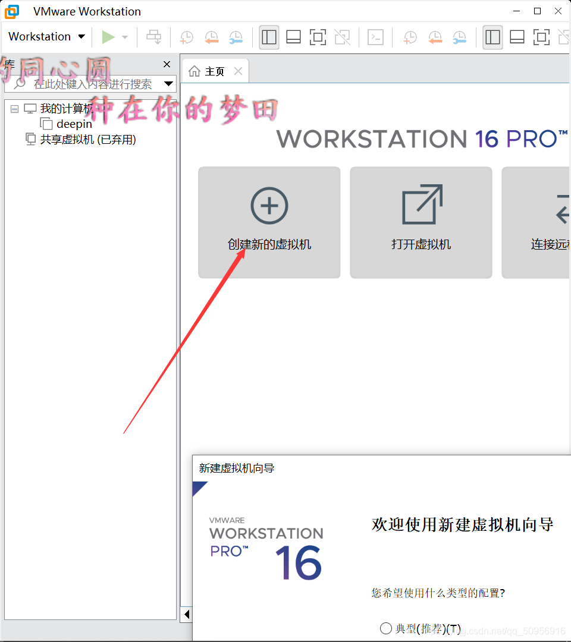Toggle the library icon right of console view
The width and height of the screenshot is (571, 642).
492,37
